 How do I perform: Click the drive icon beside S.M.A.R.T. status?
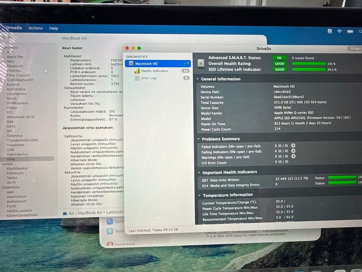[201, 63]
